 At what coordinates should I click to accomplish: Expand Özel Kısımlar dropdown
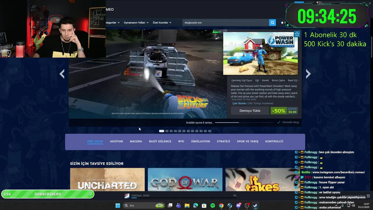[x=162, y=22]
